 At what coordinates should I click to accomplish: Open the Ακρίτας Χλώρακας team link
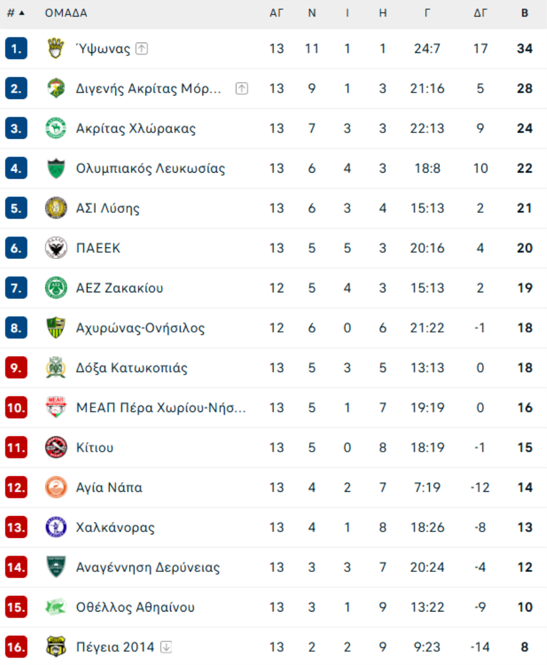[x=136, y=128]
